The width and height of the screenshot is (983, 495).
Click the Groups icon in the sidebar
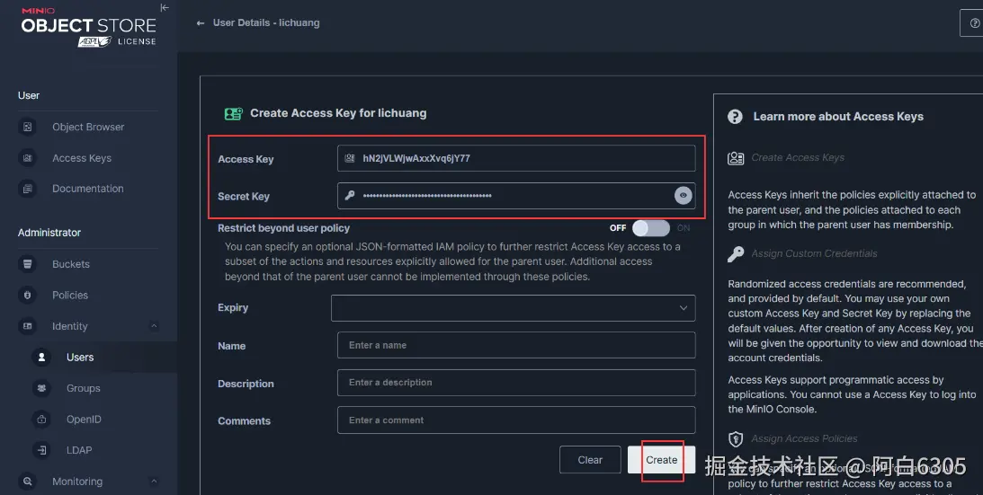point(41,388)
